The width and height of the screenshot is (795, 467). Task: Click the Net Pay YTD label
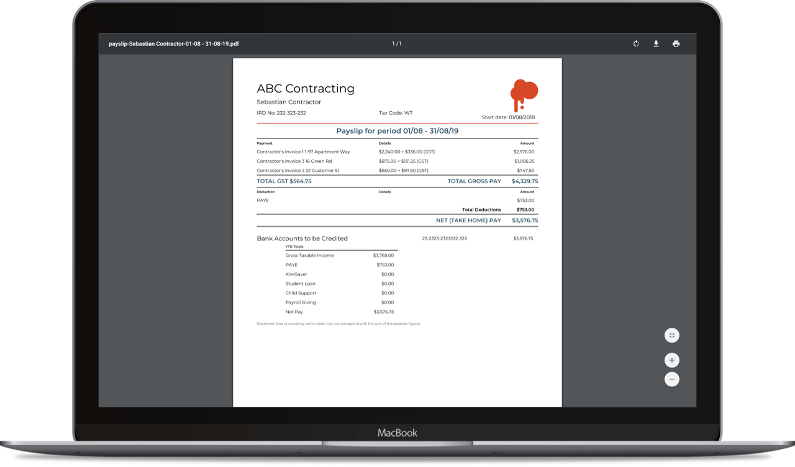click(294, 312)
